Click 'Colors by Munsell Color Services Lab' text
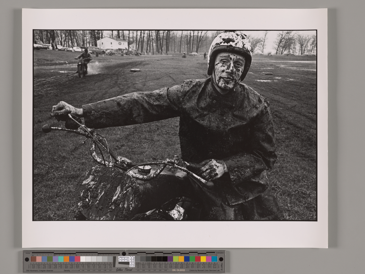Viewport: 365px width, 274px height. point(204,270)
